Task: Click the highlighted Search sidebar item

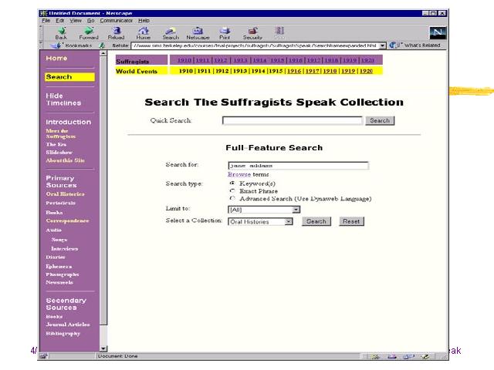Action: click(69, 77)
